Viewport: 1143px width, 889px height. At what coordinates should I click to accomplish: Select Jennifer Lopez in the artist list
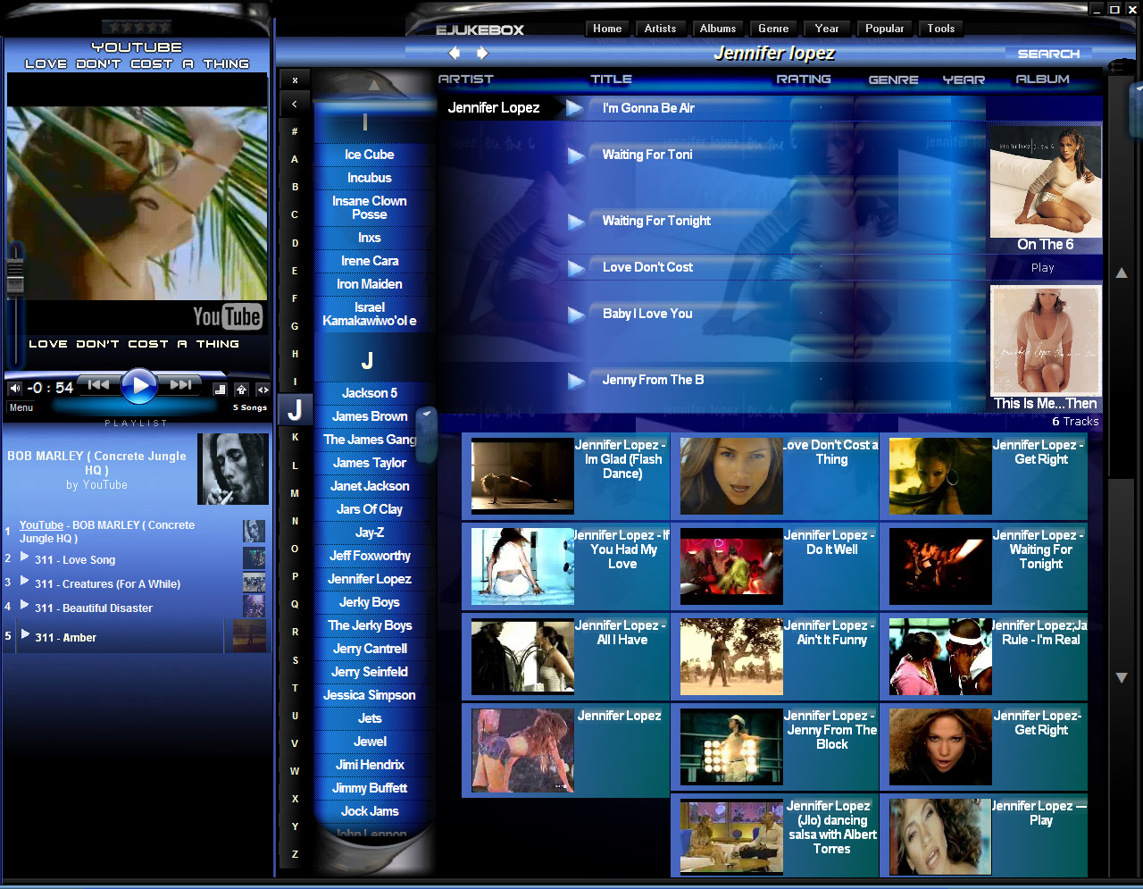tap(370, 579)
